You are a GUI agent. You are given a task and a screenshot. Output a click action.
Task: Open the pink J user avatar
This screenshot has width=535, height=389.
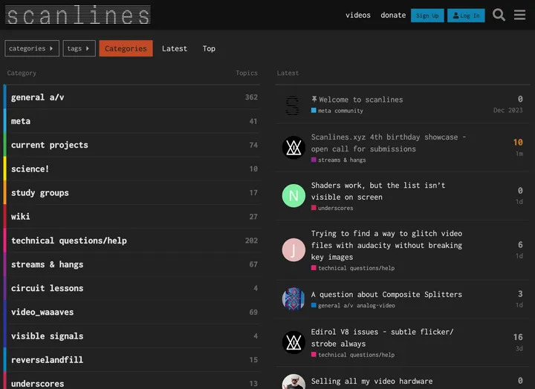[x=294, y=250]
